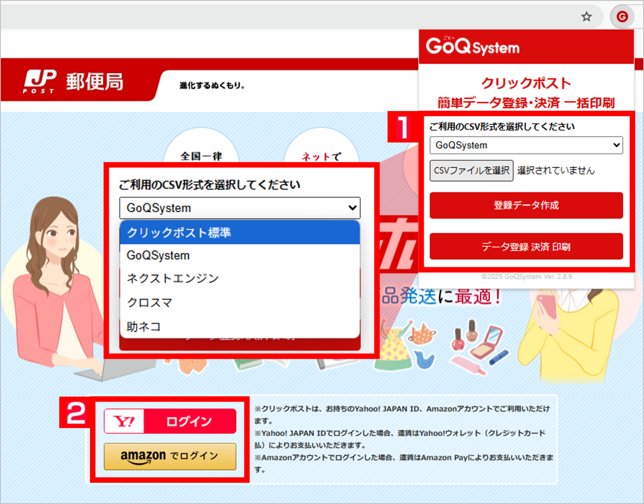
Task: Select クリックポスト標準 from the format list
Action: (x=180, y=233)
